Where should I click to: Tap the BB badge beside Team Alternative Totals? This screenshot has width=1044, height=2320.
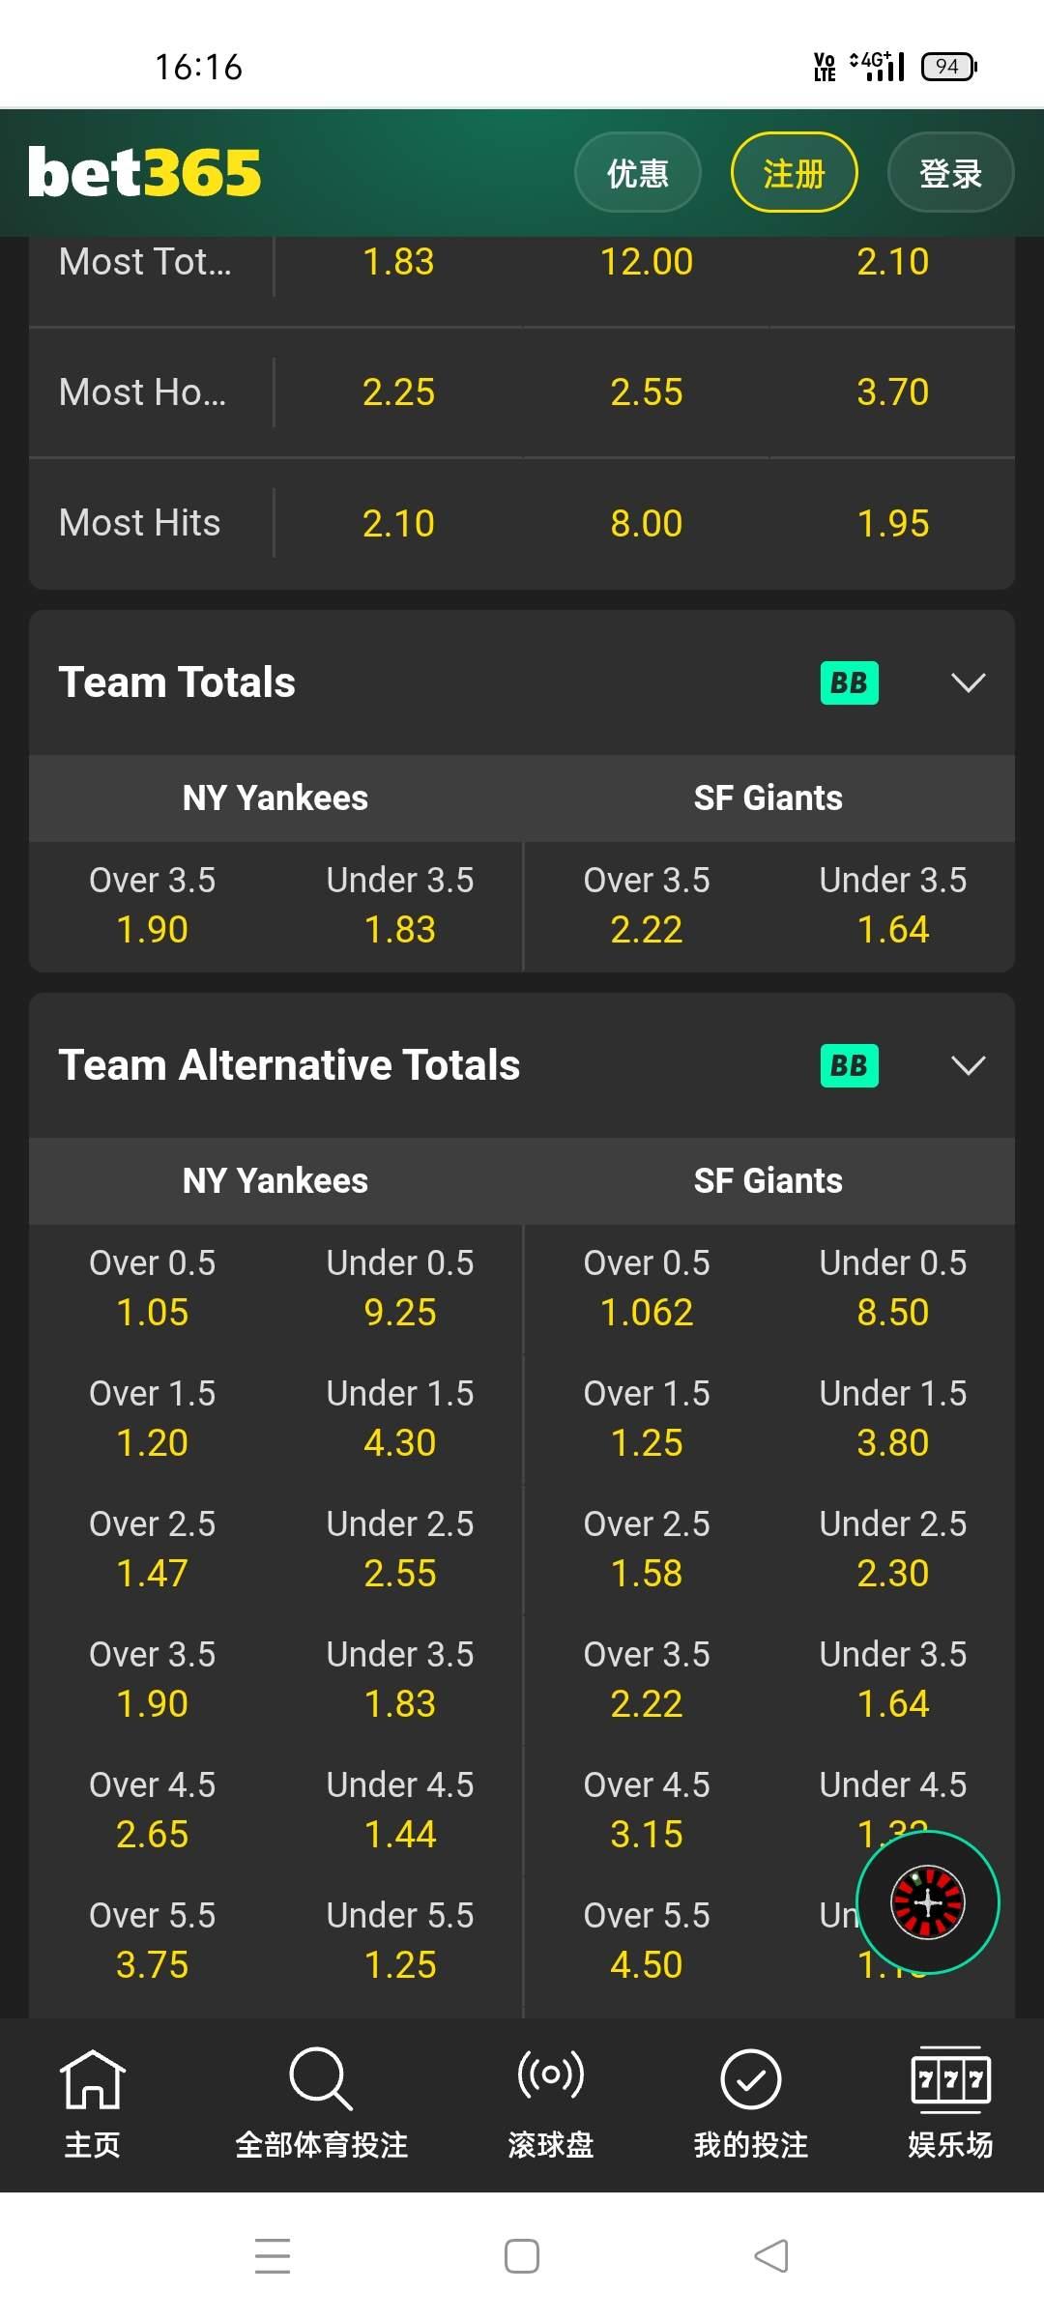coord(849,1065)
